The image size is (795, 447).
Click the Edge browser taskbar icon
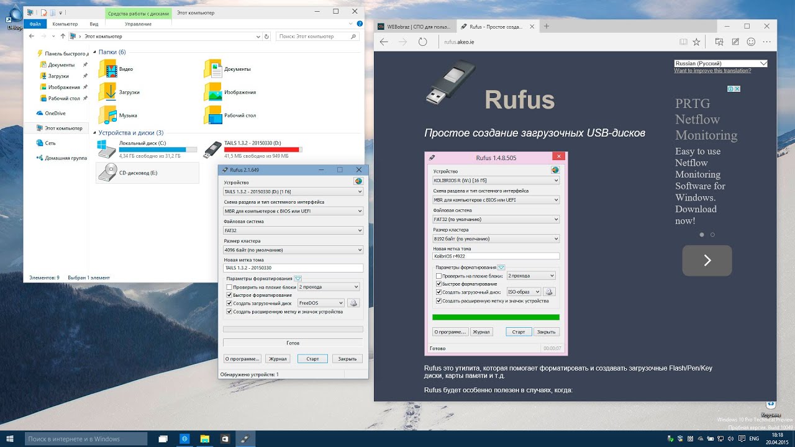(x=184, y=439)
